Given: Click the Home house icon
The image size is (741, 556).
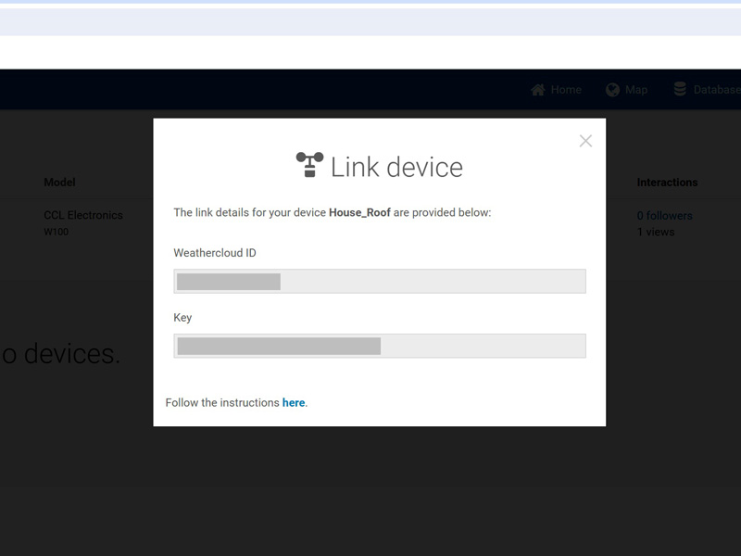Looking at the screenshot, I should click(x=538, y=90).
